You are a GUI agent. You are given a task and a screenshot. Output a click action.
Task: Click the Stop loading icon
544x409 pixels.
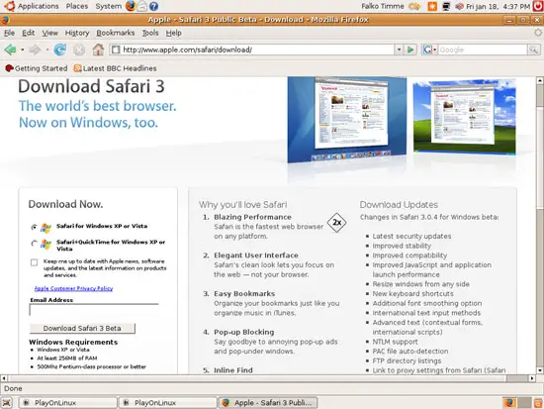point(79,50)
